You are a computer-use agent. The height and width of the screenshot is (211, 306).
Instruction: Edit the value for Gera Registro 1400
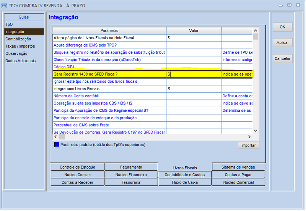coord(193,74)
